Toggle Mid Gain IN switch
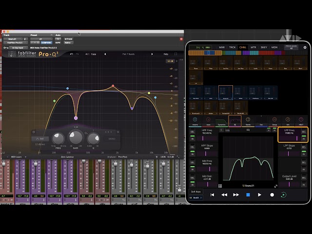Viewport: 312px width, 234px height. pyautogui.click(x=193, y=185)
